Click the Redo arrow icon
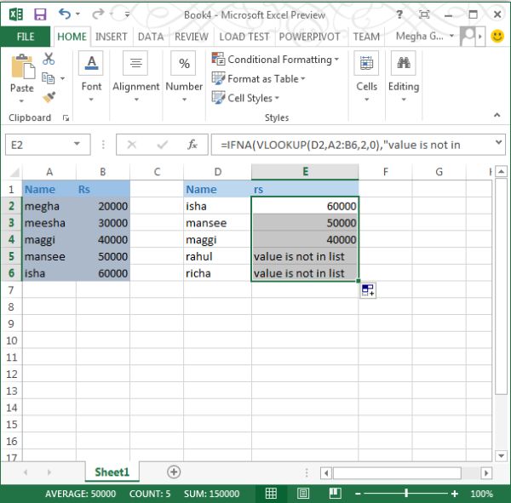Screen dimensions: 511x503 tap(98, 14)
